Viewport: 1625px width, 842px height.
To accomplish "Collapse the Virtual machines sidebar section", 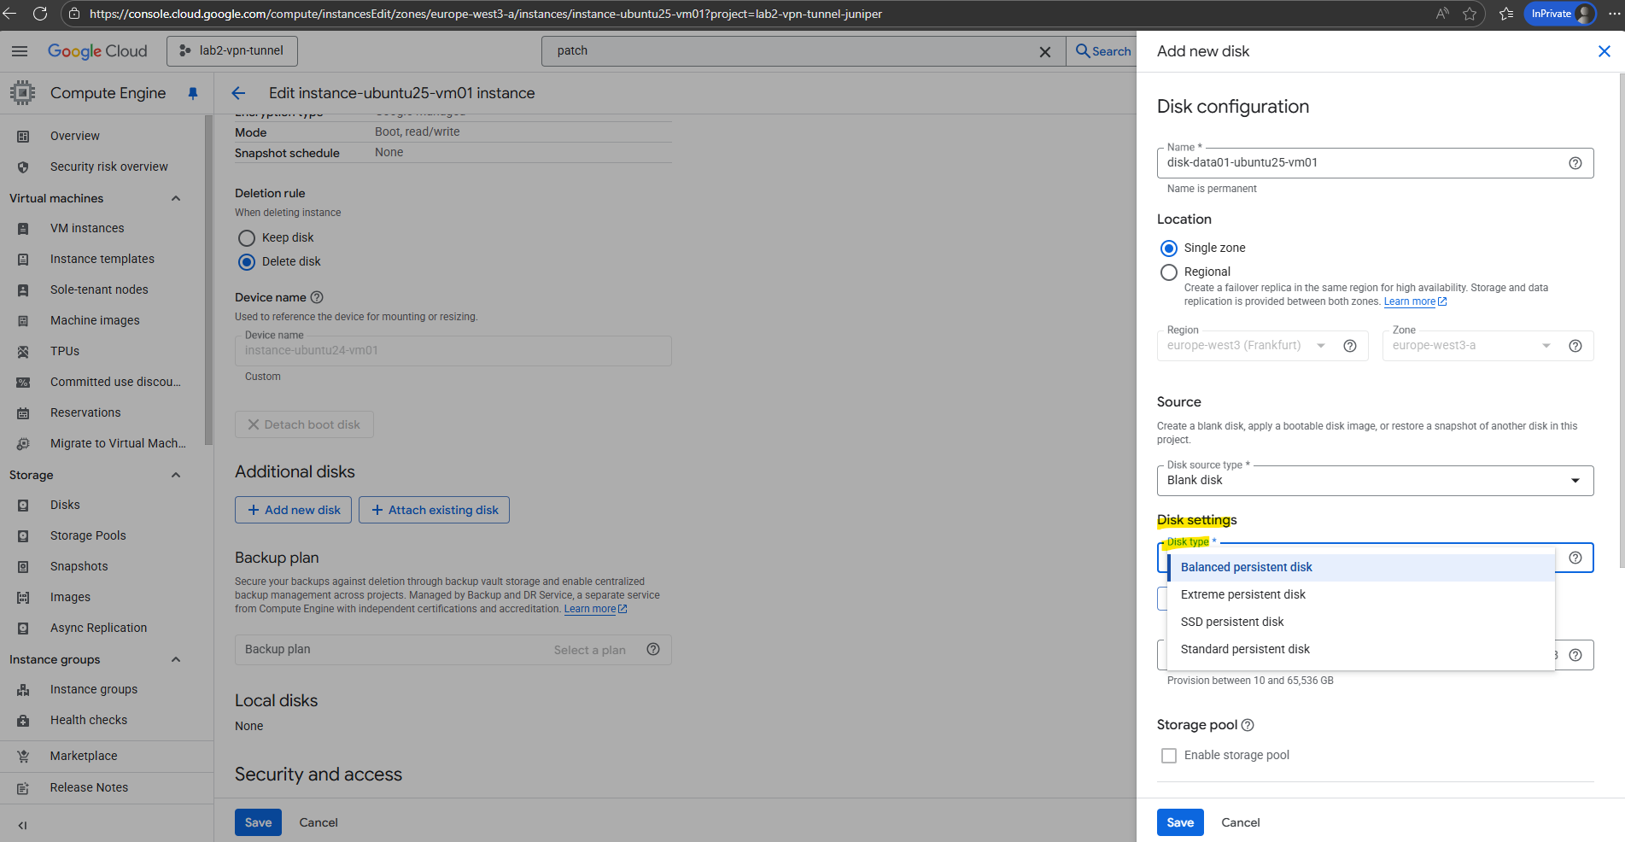I will [176, 198].
